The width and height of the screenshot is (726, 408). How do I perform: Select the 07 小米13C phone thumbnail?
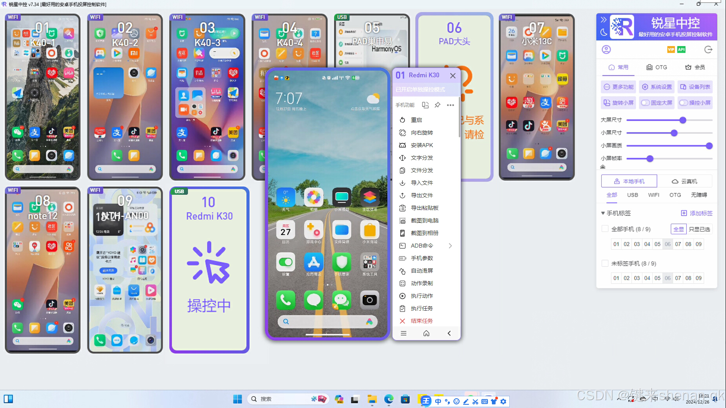tap(536, 97)
